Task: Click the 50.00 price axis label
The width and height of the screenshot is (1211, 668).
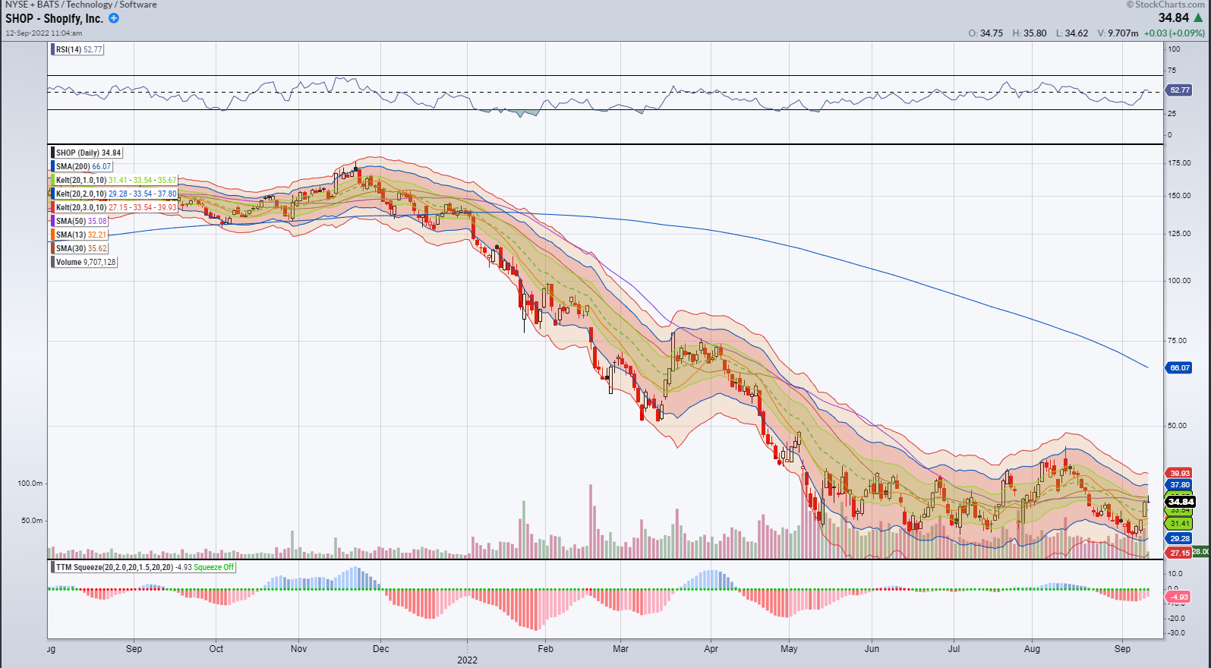Action: click(x=1177, y=425)
